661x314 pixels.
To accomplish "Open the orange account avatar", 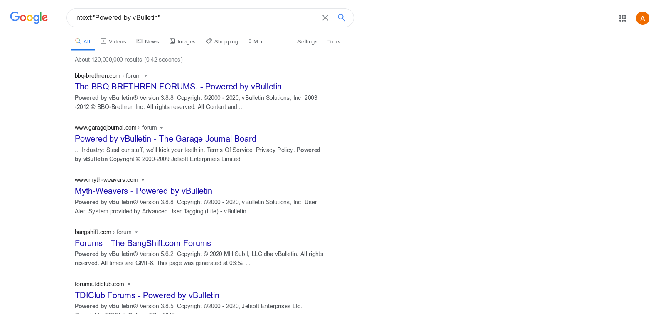I will coord(642,18).
